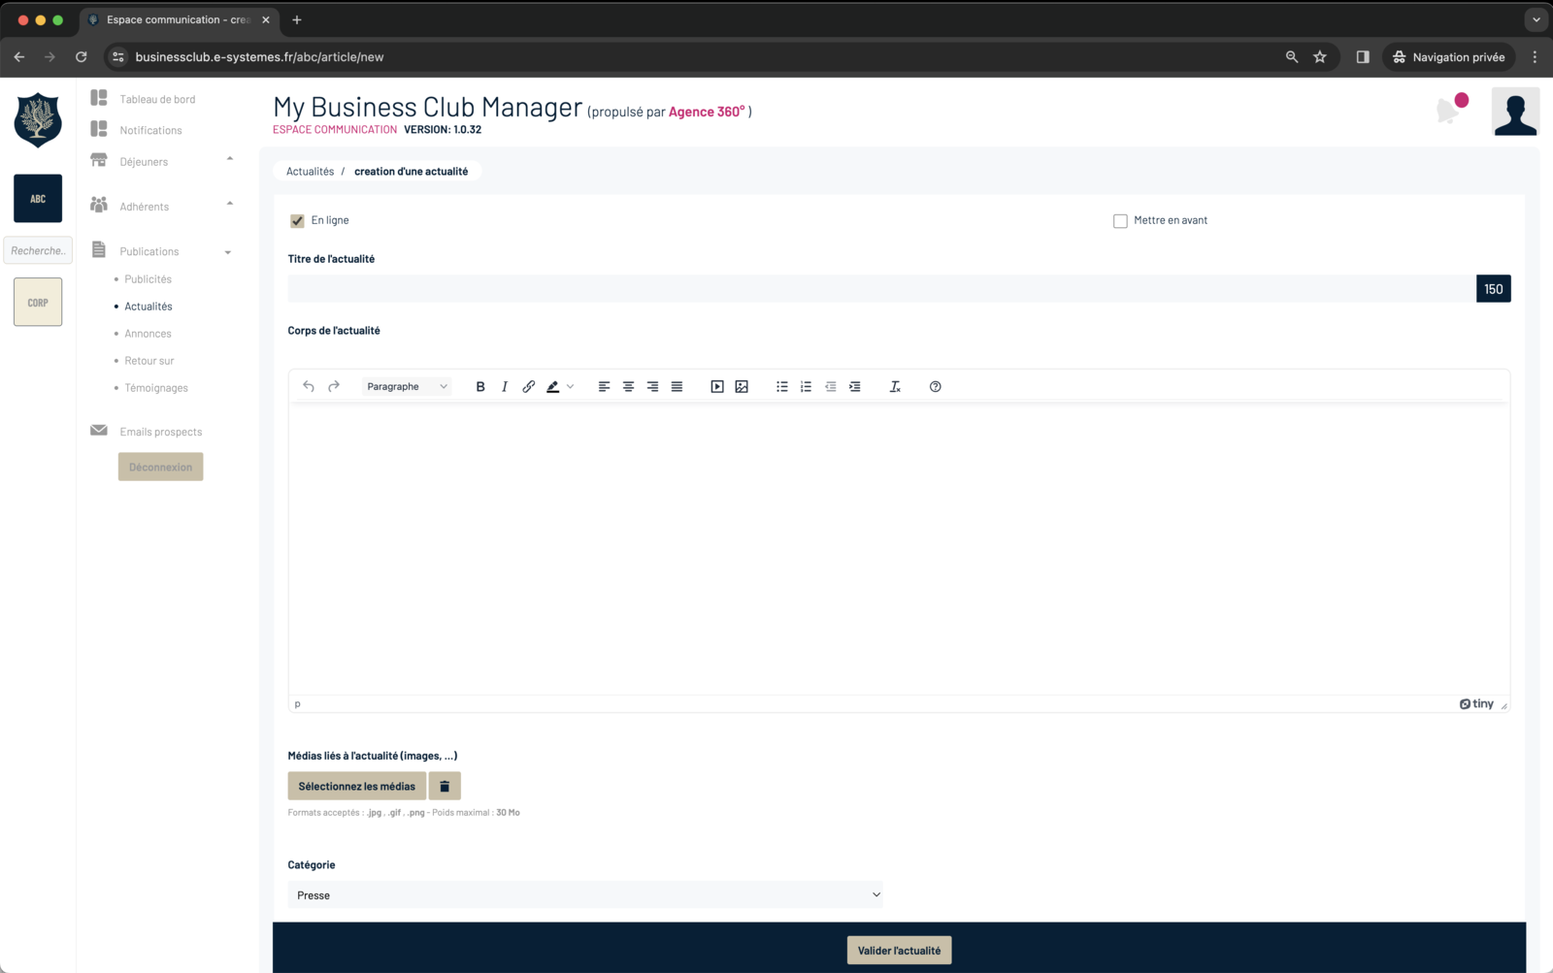The width and height of the screenshot is (1553, 973).
Task: Enable the Mettre en avant checkbox
Action: [1120, 221]
